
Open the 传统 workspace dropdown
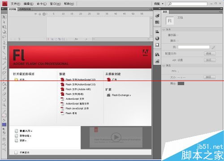tap(159, 4)
